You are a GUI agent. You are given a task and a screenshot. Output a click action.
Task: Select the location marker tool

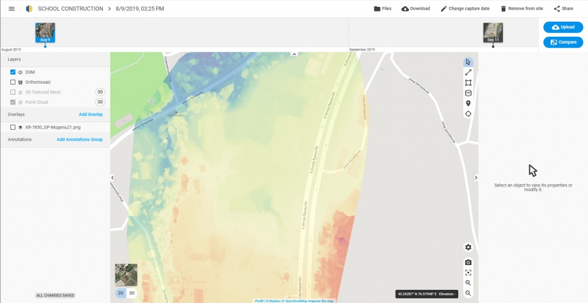coord(468,103)
